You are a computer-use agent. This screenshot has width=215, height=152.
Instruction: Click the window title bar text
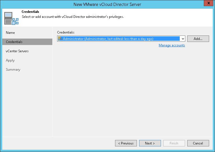point(107,4)
